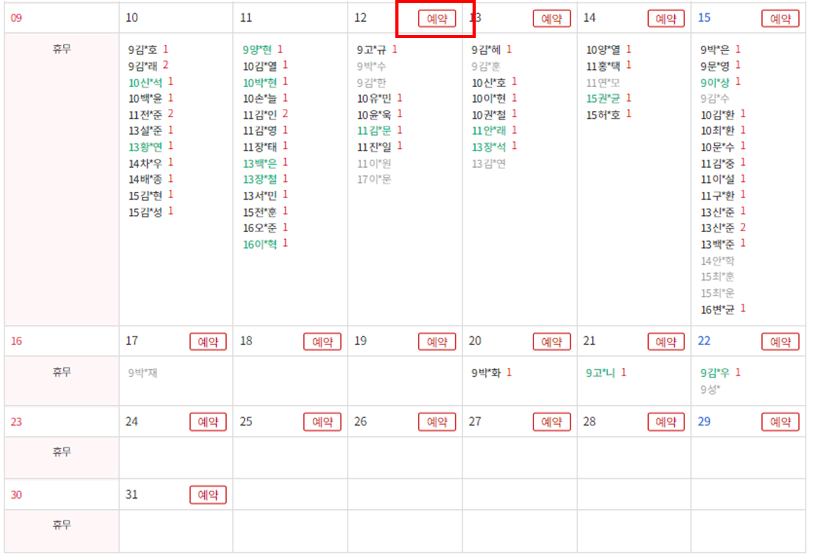Screen dimensions: 815x556
Task: Click entry 14차*우
Action: point(146,163)
